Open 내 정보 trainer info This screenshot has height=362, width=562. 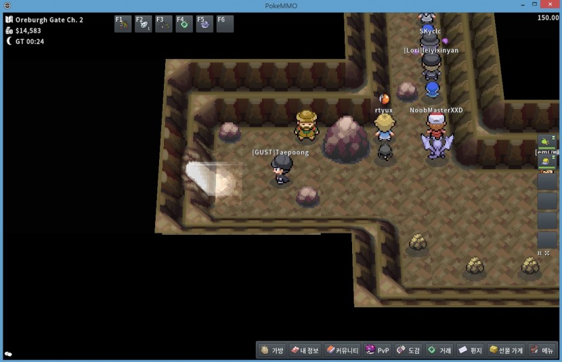[304, 350]
